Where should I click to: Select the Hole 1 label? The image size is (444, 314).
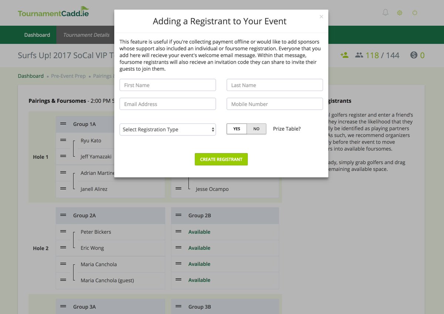click(41, 157)
